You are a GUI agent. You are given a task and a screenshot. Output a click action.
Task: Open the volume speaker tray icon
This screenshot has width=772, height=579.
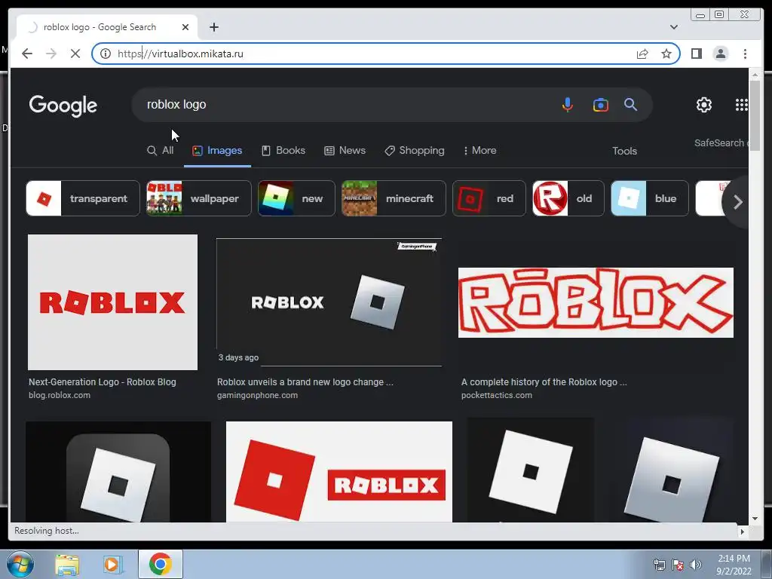[x=695, y=565]
